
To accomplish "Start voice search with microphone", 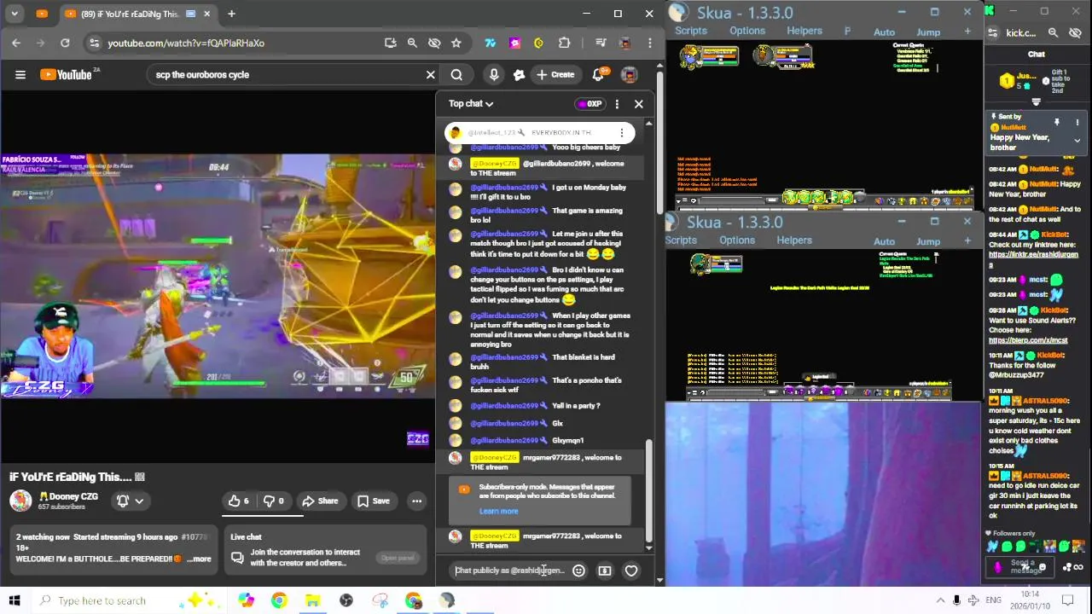I will [x=494, y=75].
